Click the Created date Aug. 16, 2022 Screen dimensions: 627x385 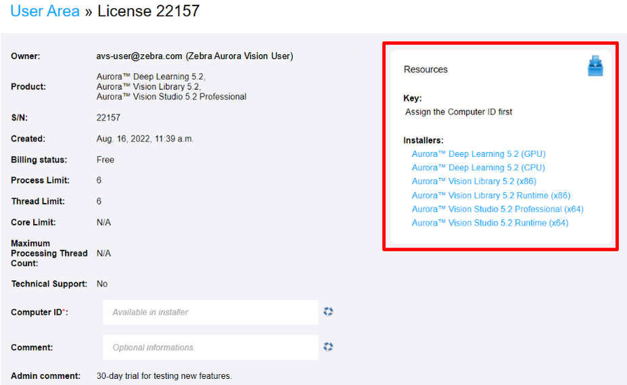(x=145, y=139)
